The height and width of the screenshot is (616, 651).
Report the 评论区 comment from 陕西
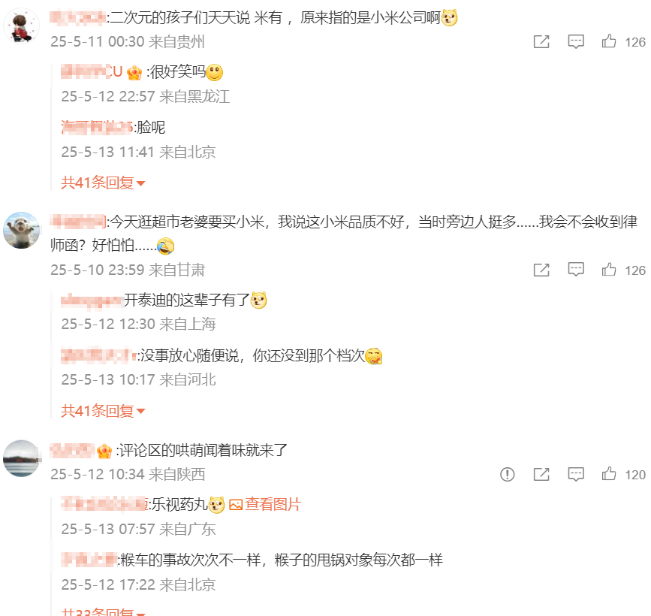(x=508, y=474)
